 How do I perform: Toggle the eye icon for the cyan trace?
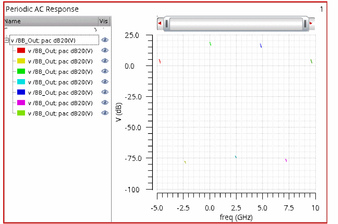tap(105, 82)
